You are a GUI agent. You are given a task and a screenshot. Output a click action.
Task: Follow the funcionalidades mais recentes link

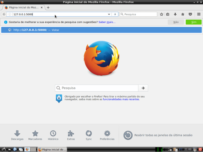coord(121,99)
